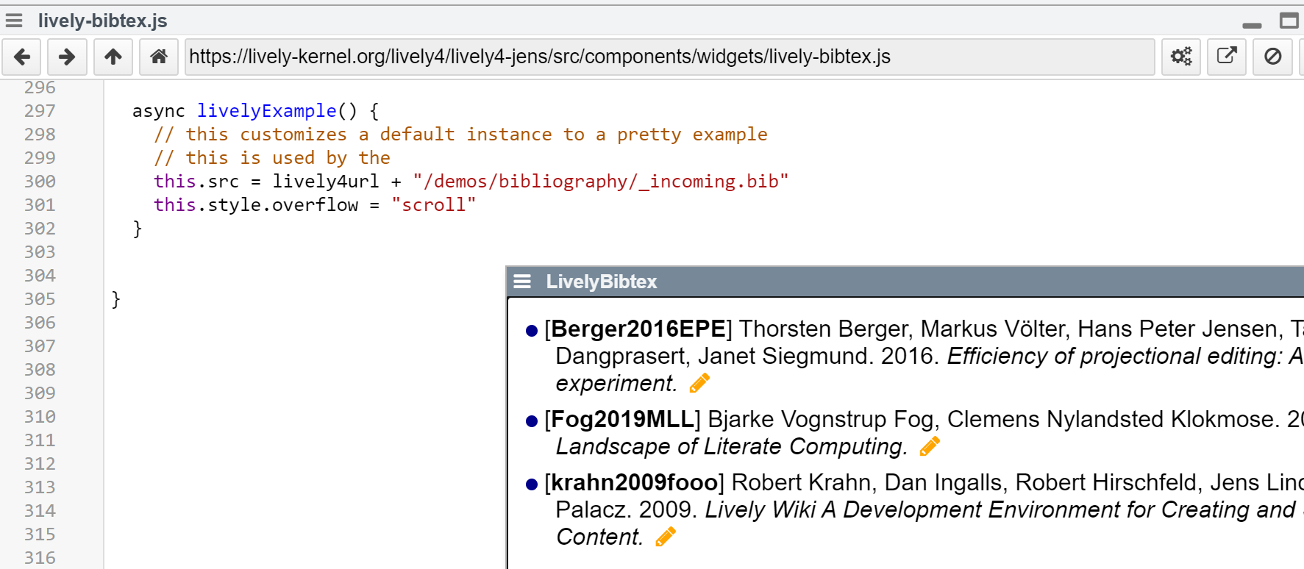This screenshot has height=569, width=1304.
Task: Edit the Berger2016EPE entry with pencil
Action: (x=699, y=383)
